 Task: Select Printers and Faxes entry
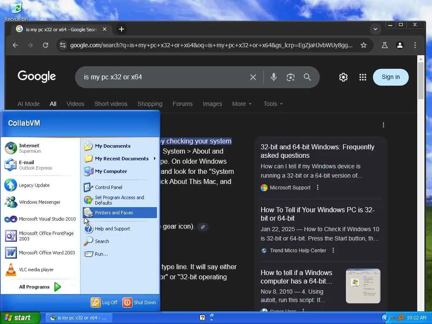[119, 213]
